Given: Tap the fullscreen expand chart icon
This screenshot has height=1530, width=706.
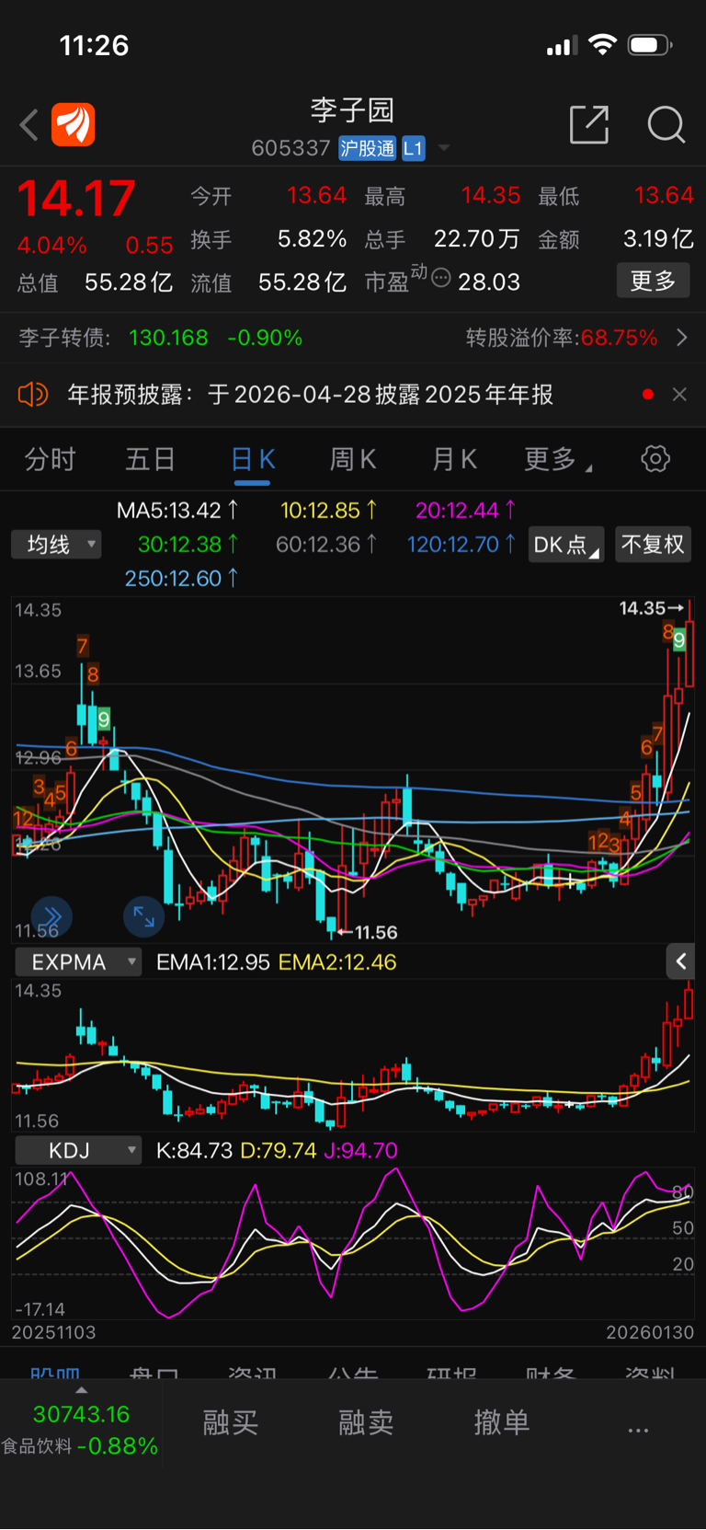Looking at the screenshot, I should (144, 916).
